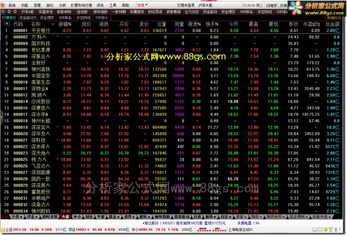Click the red-green market breadth bar indicator

click(211, 230)
